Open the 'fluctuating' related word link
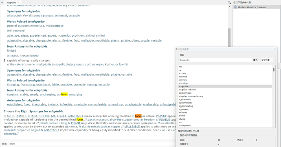 pos(28,84)
